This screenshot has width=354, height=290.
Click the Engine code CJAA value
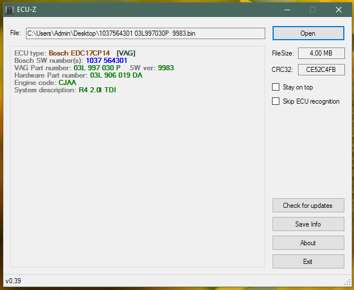click(x=67, y=83)
